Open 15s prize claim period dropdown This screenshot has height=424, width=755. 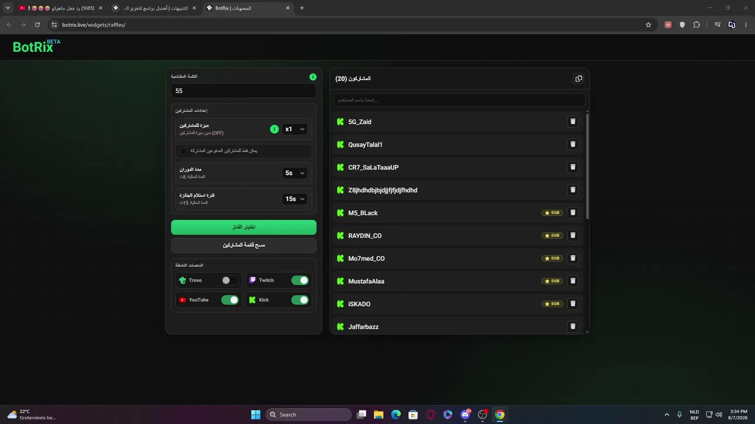coord(294,199)
